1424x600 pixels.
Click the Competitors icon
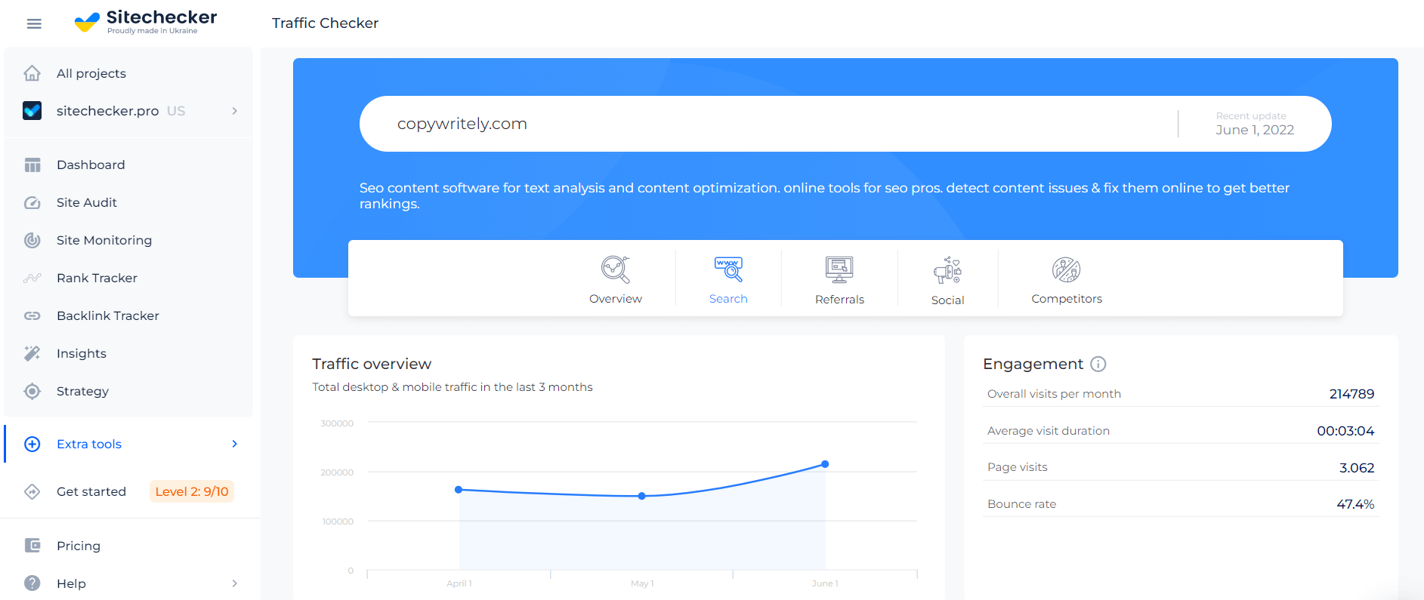tap(1066, 269)
